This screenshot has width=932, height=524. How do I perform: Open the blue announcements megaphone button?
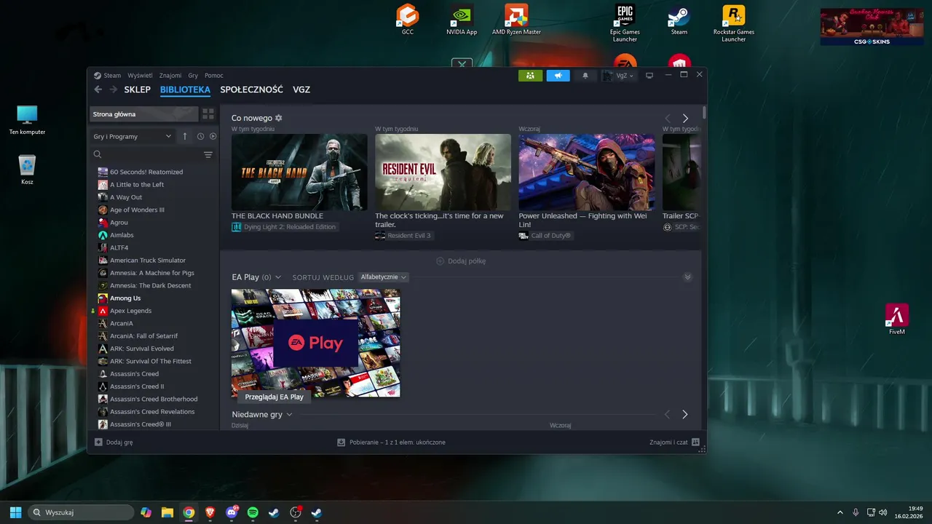click(558, 76)
